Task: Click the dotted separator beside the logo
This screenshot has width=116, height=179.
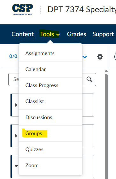Action: 41,10
